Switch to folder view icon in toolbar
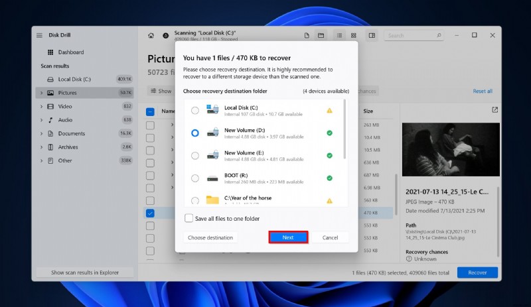 click(321, 36)
